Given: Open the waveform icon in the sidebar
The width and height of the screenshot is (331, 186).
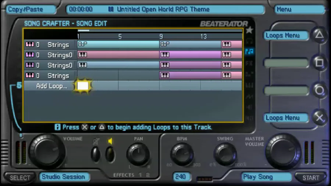Looking at the screenshot, I should pyautogui.click(x=249, y=96).
